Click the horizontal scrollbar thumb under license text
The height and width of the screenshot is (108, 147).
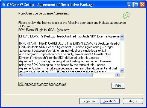tap(58, 75)
